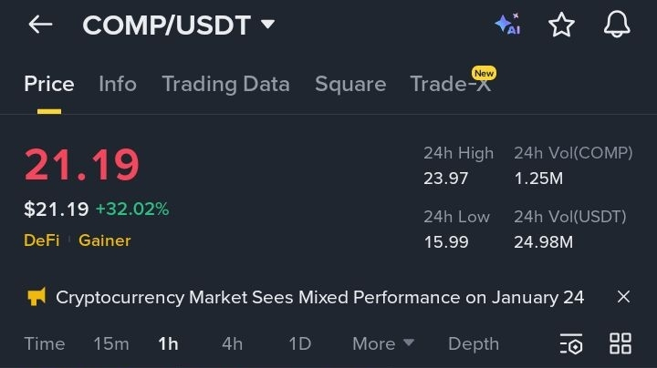Add COMP/USDT to favorites with star icon
The height and width of the screenshot is (368, 657).
click(561, 25)
